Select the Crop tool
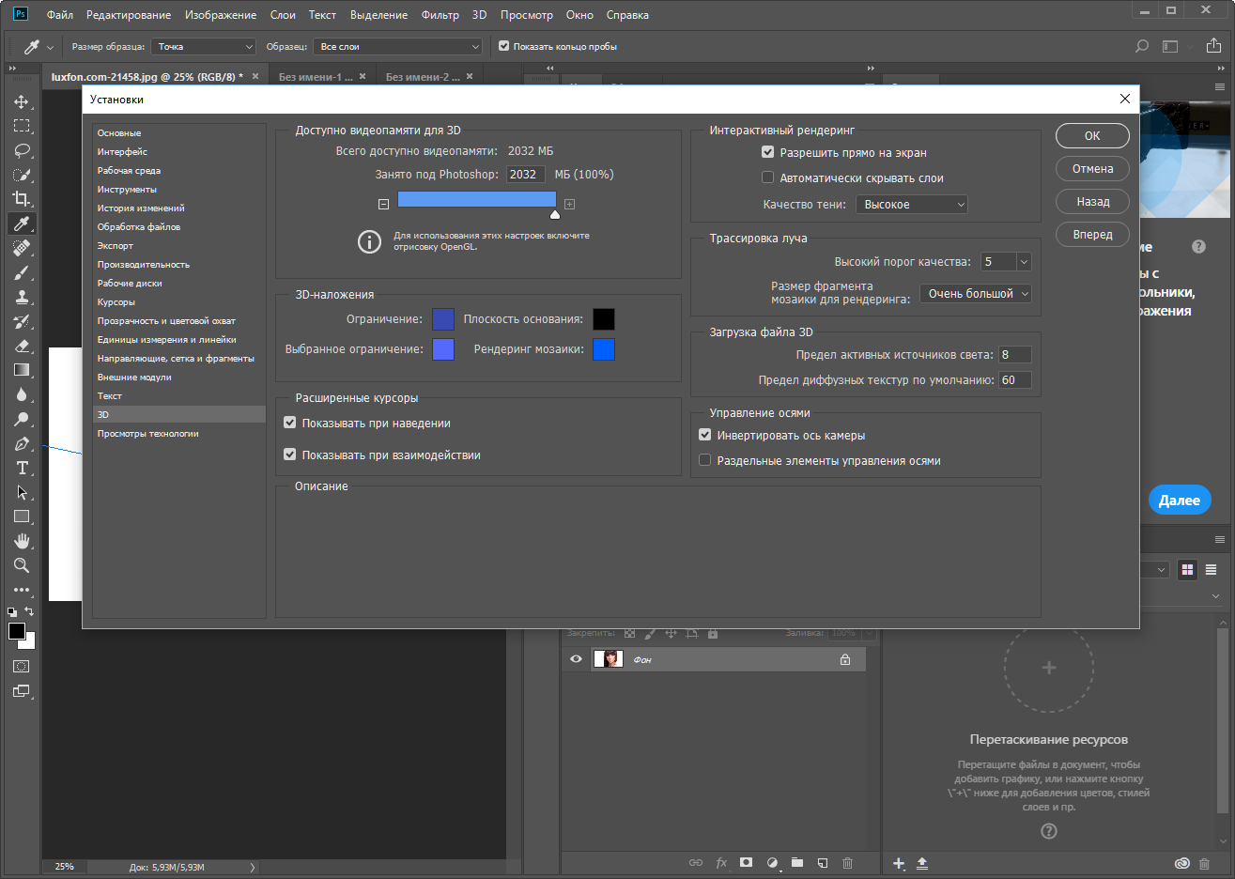This screenshot has height=879, width=1235. (x=22, y=199)
